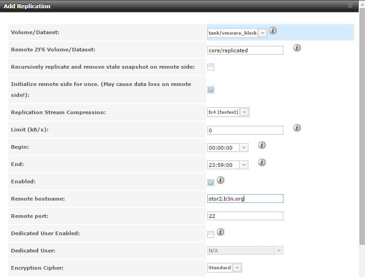The height and width of the screenshot is (277, 365).
Task: Click info icon next to Volume/Dataset
Action: click(273, 30)
